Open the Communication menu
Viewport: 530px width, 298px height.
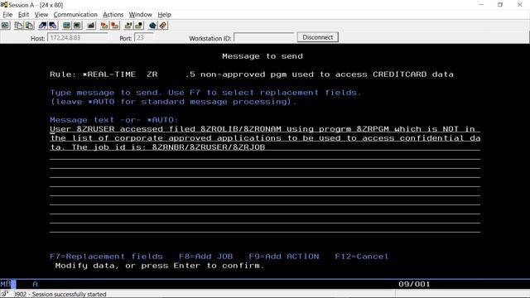click(x=75, y=15)
